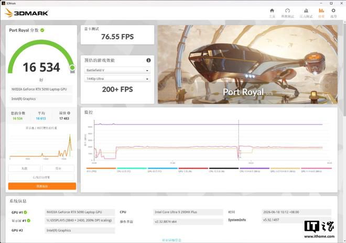Open the Battlefield V game dropdown

(x=117, y=70)
